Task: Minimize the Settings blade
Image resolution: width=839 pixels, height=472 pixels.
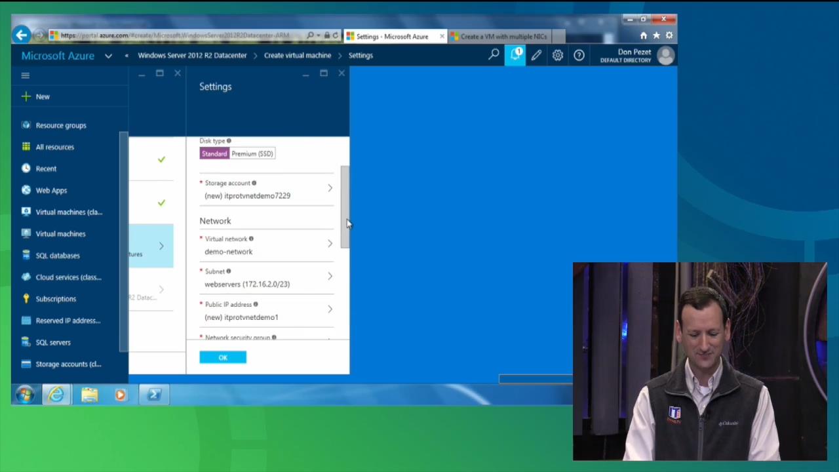Action: pyautogui.click(x=305, y=75)
